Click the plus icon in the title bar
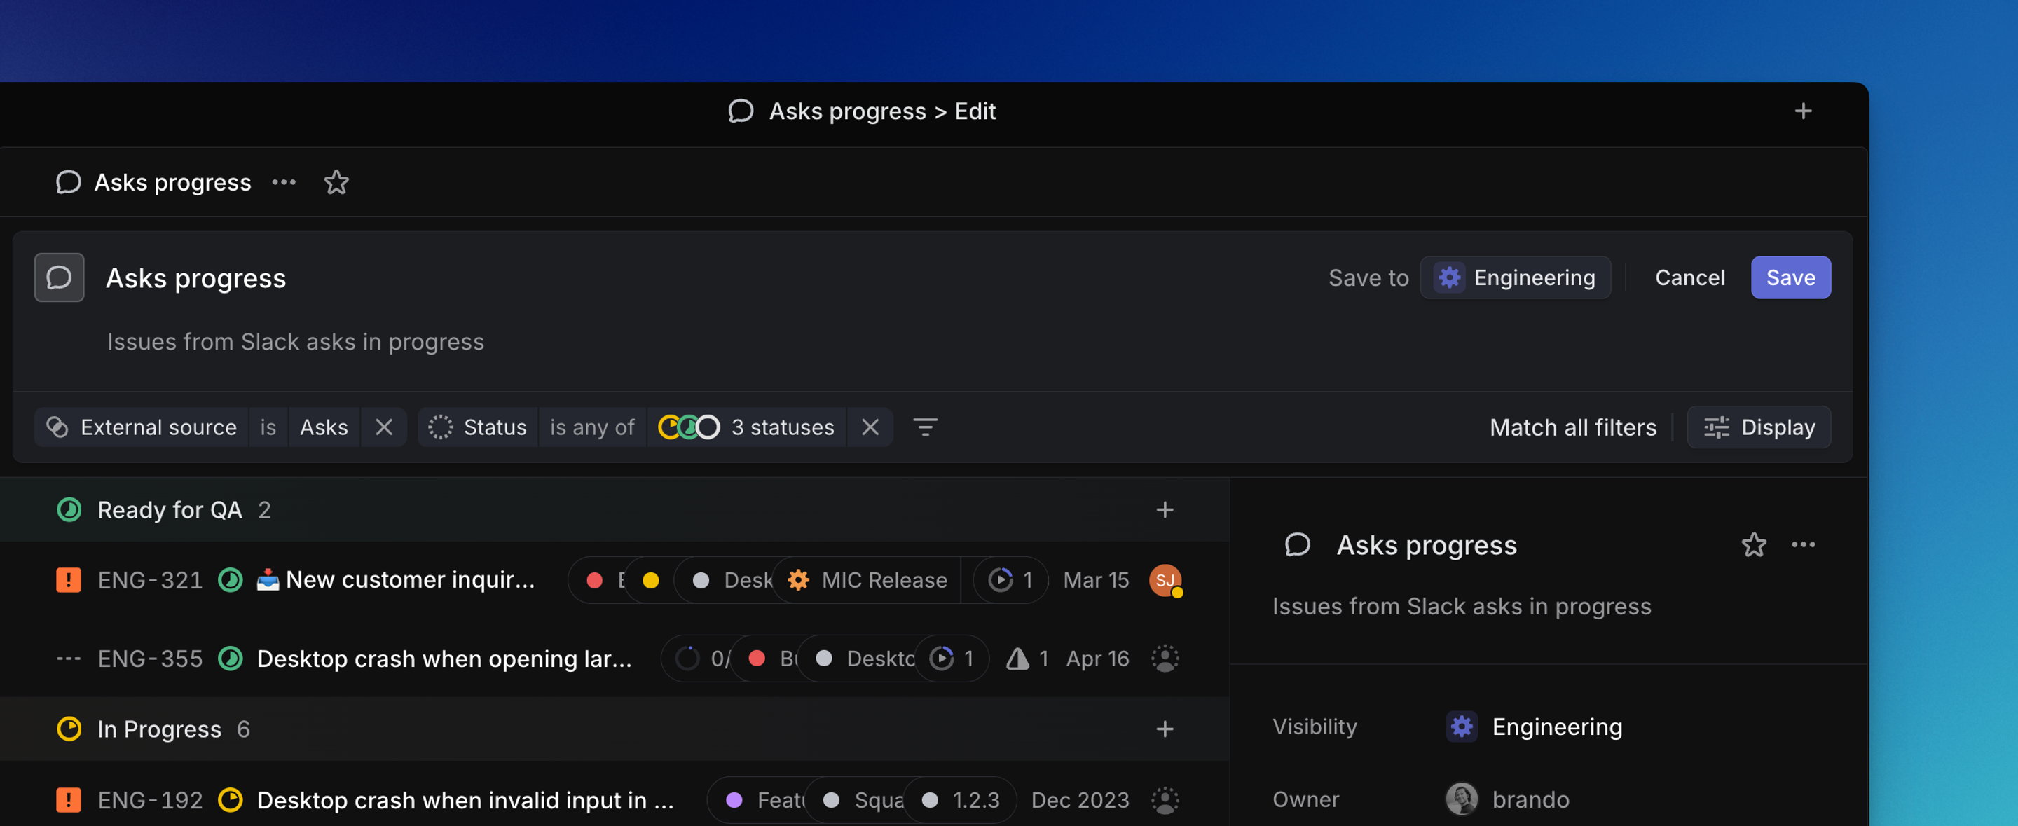This screenshot has height=826, width=2018. tap(1803, 111)
